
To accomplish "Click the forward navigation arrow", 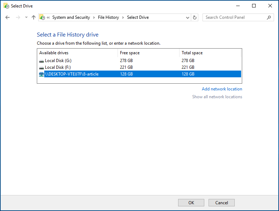I will (18, 17).
